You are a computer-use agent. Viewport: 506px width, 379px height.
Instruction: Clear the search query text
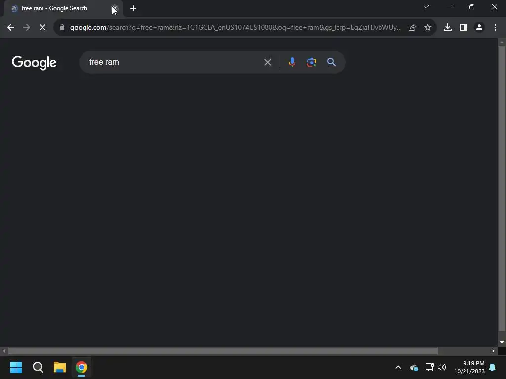click(267, 62)
